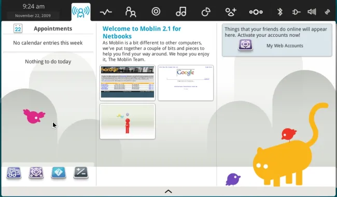Open the Bluetooth status icon
The image size is (337, 197).
tap(280, 12)
